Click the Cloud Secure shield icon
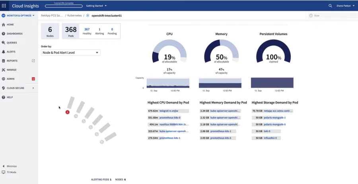 [x=4, y=88]
